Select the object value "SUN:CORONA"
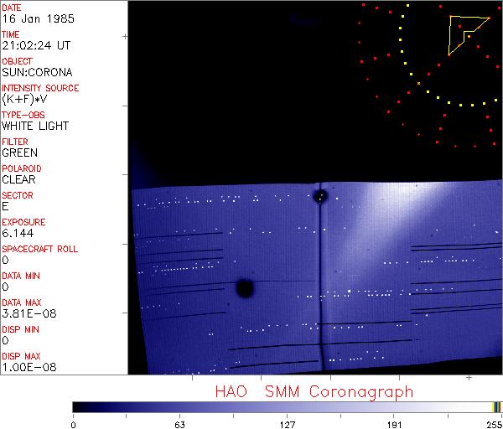The height and width of the screenshot is (429, 503). pyautogui.click(x=36, y=73)
